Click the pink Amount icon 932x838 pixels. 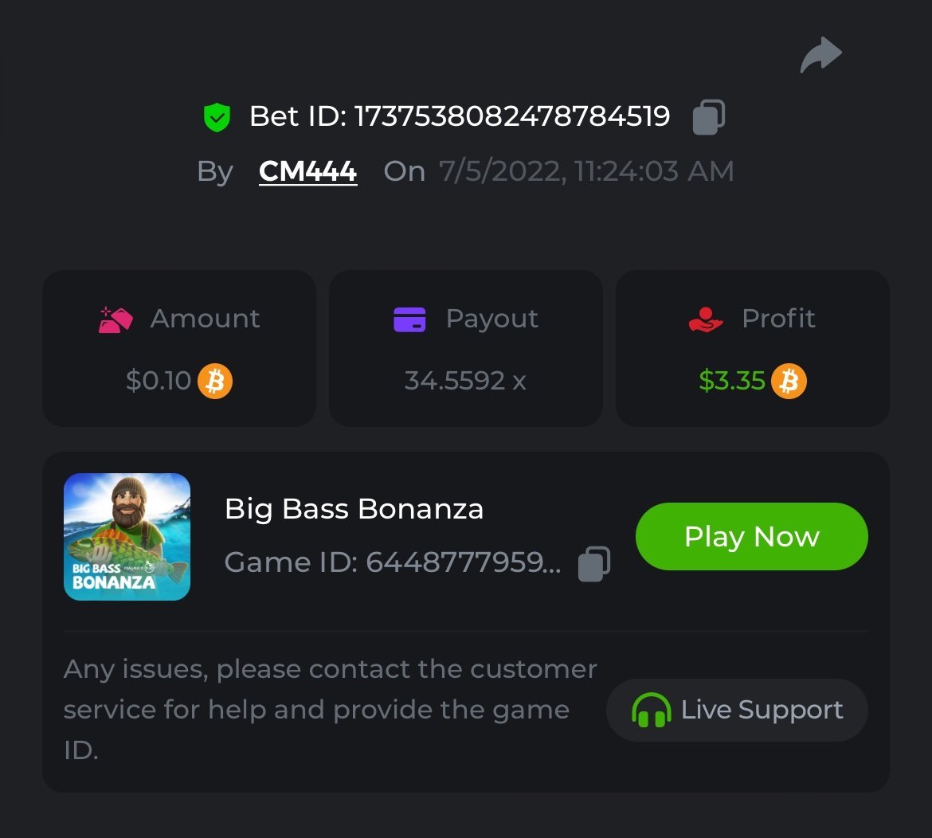[x=116, y=319]
